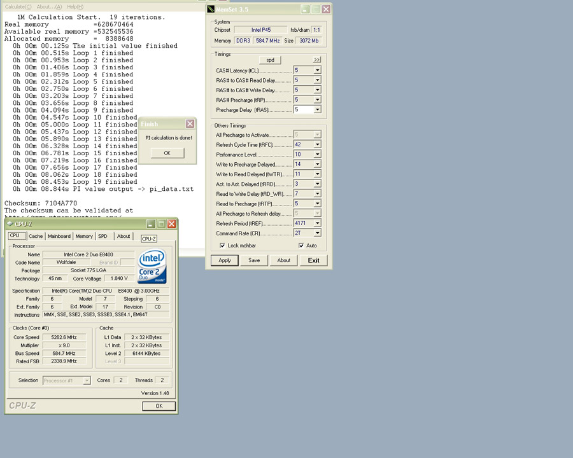
Task: Switch to the Memory tab in CPU-Z
Action: click(84, 236)
